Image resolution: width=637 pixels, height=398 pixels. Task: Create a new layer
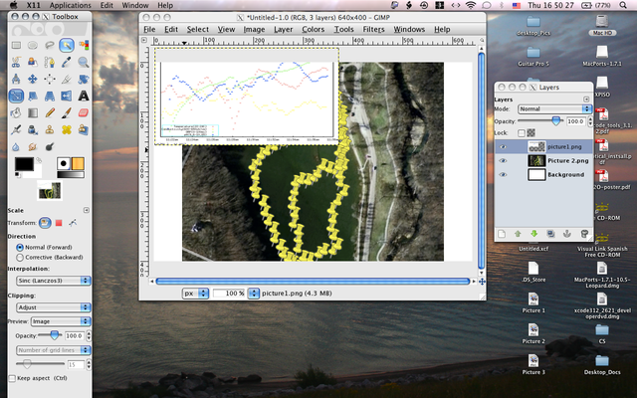[x=502, y=234]
